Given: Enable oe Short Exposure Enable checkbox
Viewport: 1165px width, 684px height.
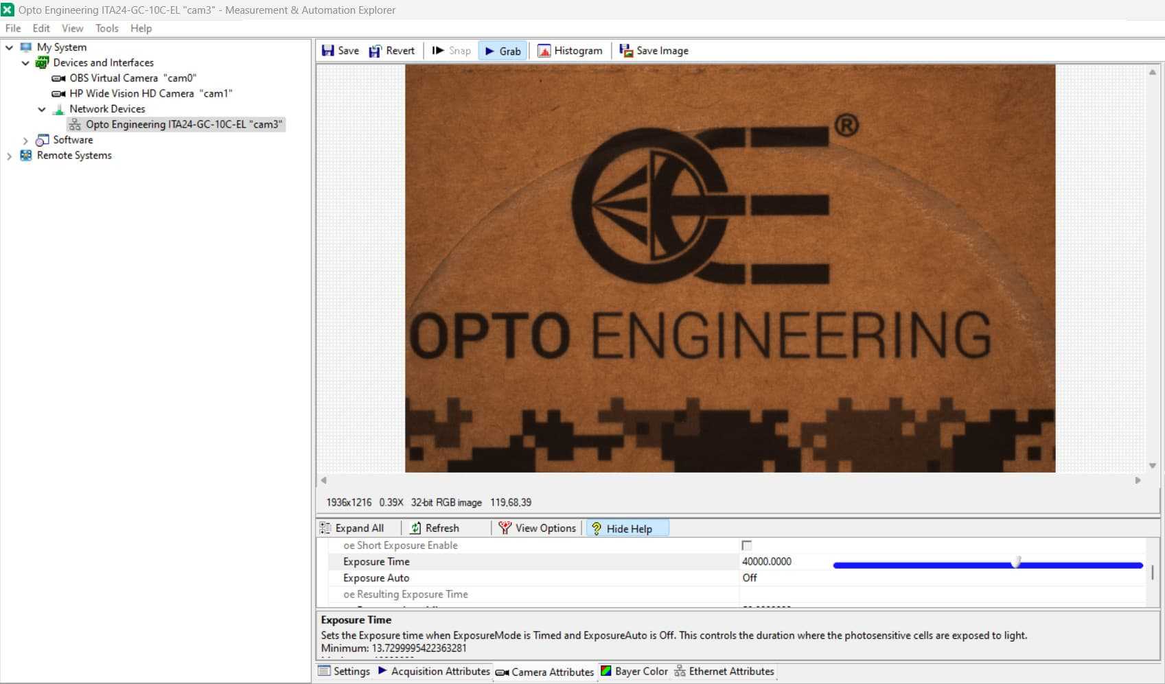Looking at the screenshot, I should pos(746,545).
